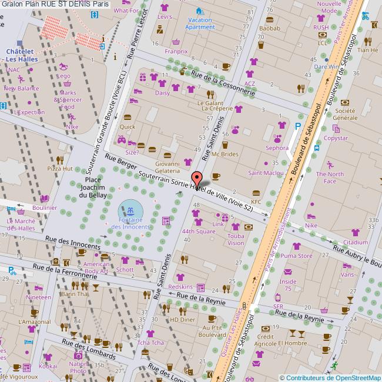
Task: Click the Copystar shop icon
Action: click(x=336, y=129)
